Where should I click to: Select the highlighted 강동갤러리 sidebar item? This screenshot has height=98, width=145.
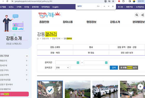(14, 94)
